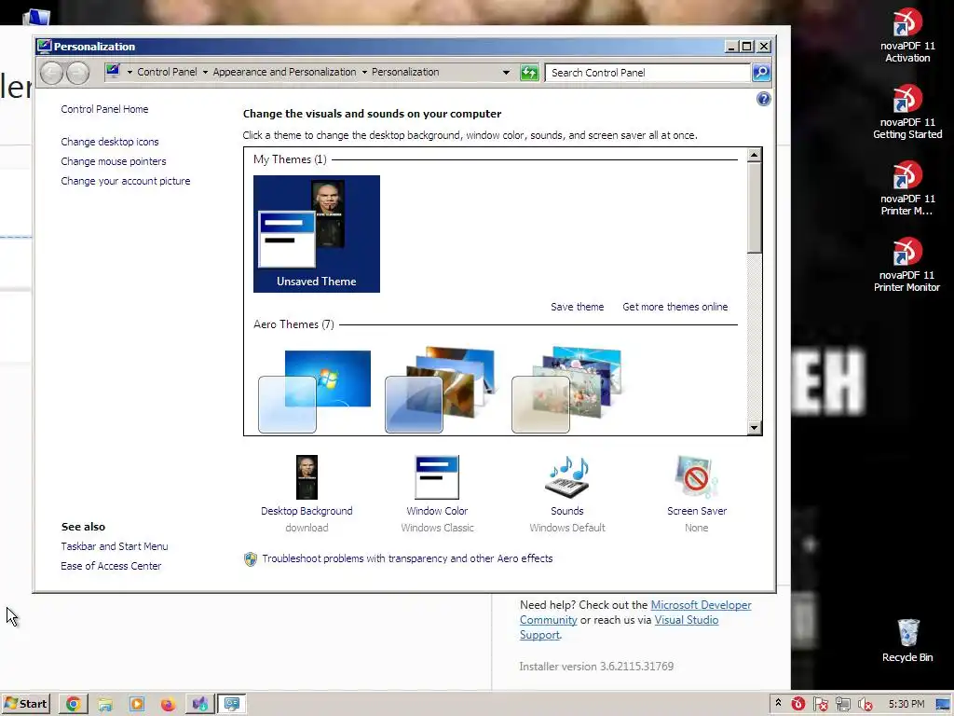Click Save theme link
The width and height of the screenshot is (954, 716).
coord(578,307)
